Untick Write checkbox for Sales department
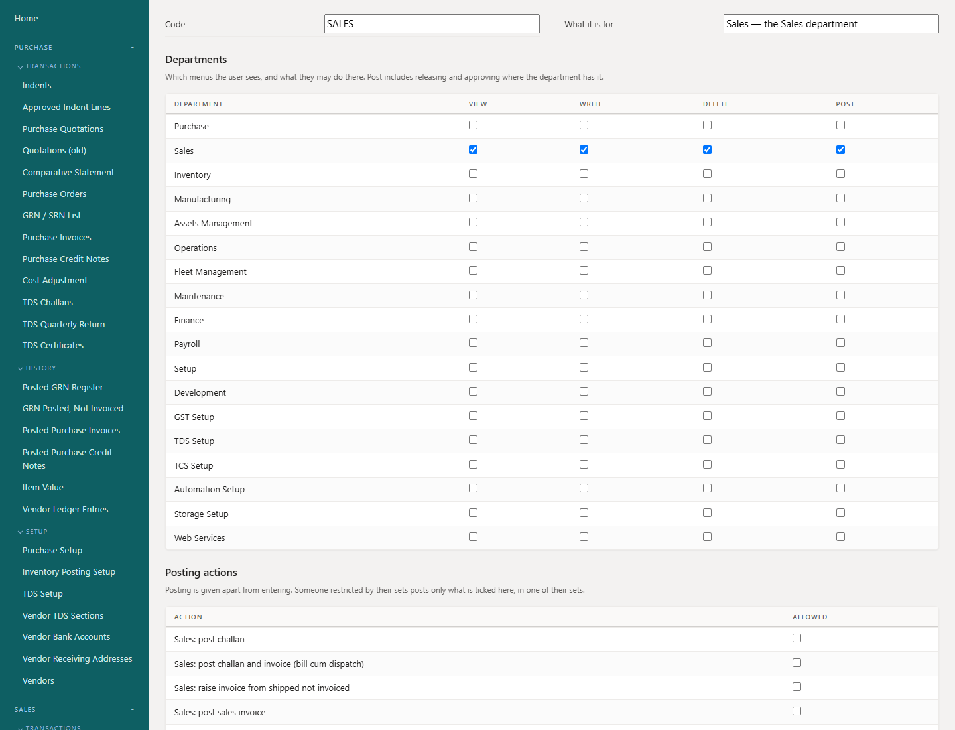 coord(584,150)
